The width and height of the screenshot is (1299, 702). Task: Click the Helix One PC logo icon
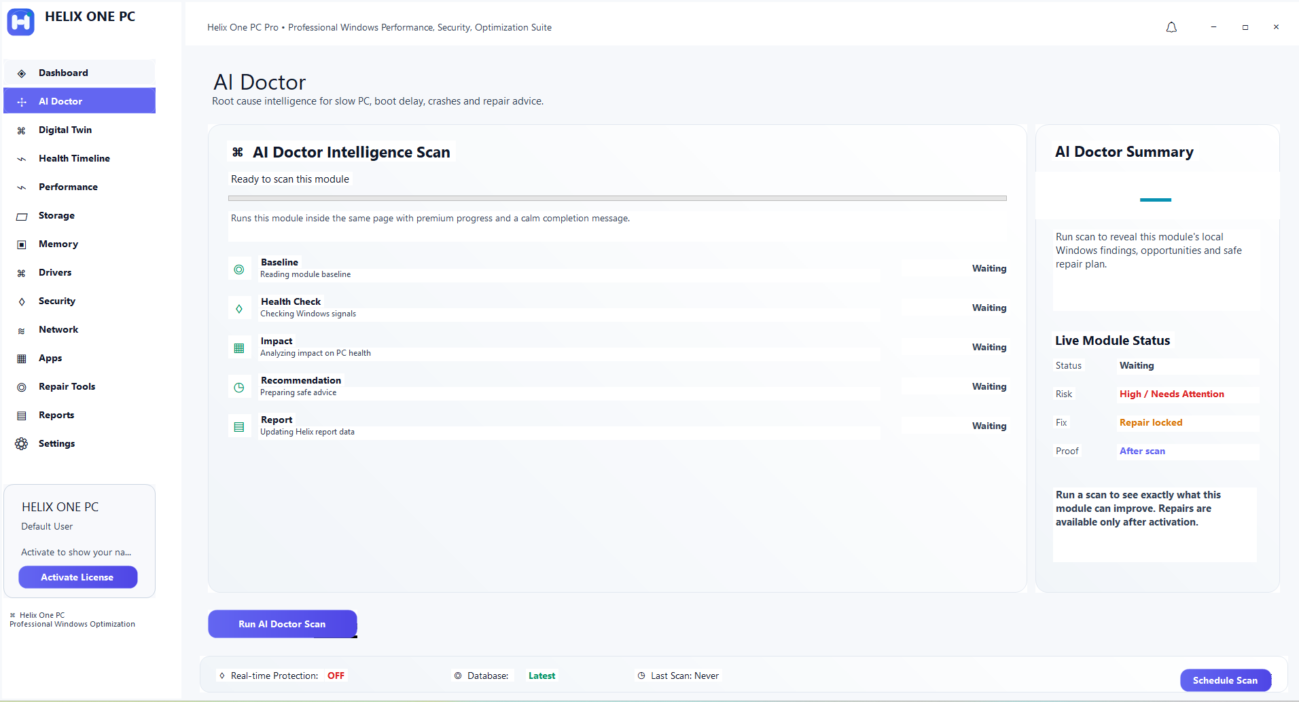pos(20,22)
